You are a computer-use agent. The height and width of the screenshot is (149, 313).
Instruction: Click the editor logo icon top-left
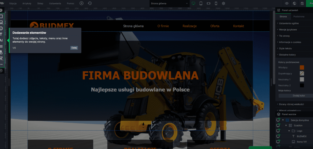(x=2, y=3)
